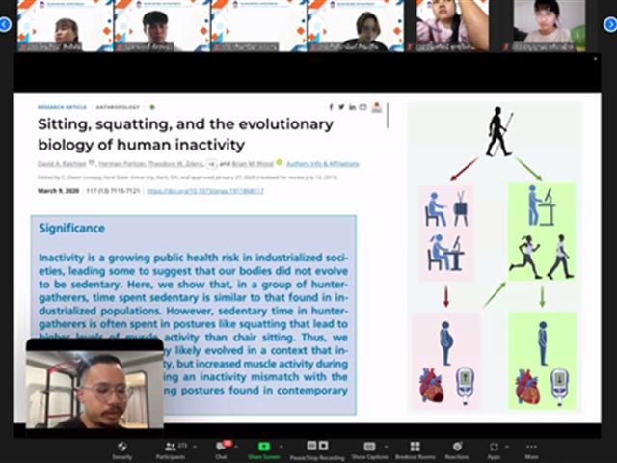The height and width of the screenshot is (463, 617).
Task: Click the green Share Screen button
Action: [263, 450]
